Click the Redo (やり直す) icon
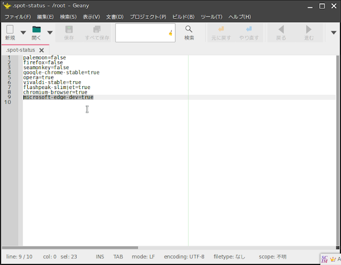Image resolution: width=341 pixels, height=265 pixels. pyautogui.click(x=249, y=29)
